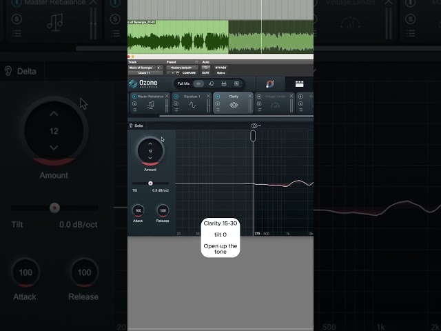Select the Full Mix diamond focus icon
441x331 pixels.
pos(198,83)
